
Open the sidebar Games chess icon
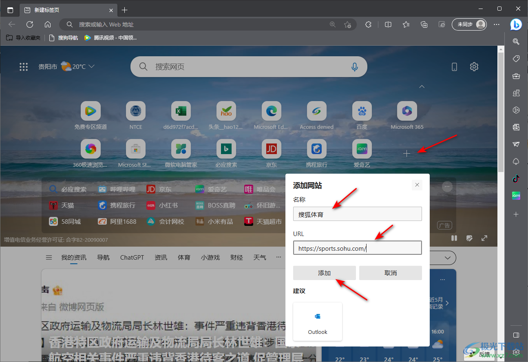tap(516, 93)
